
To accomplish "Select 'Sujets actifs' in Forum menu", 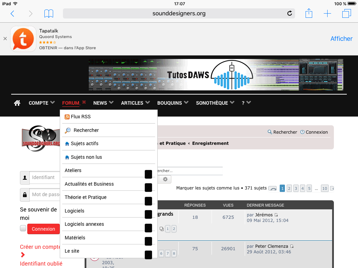I will point(85,143).
